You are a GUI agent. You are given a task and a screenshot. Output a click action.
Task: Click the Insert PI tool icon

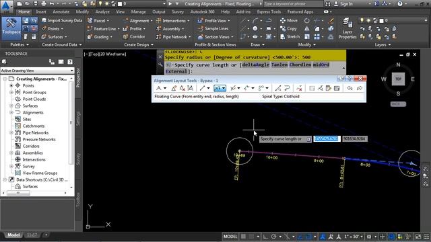(174, 88)
